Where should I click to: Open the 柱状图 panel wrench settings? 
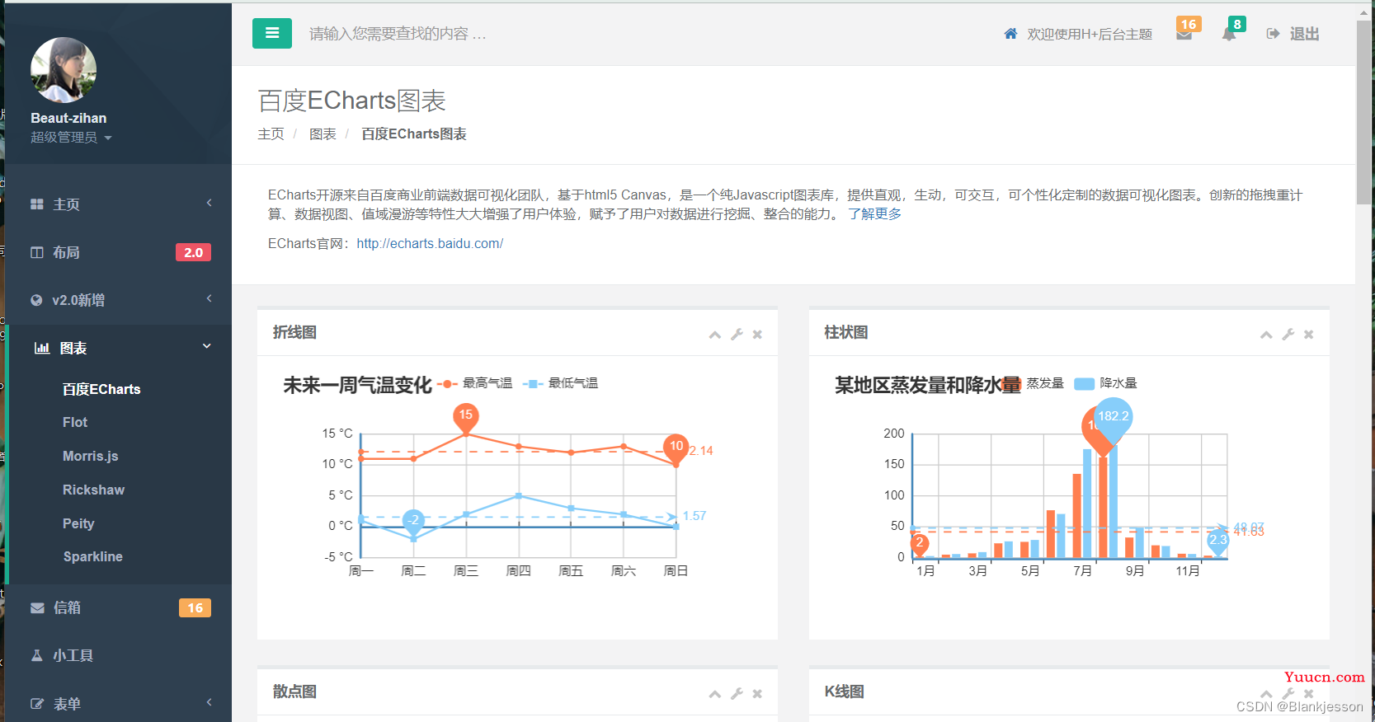1288,334
